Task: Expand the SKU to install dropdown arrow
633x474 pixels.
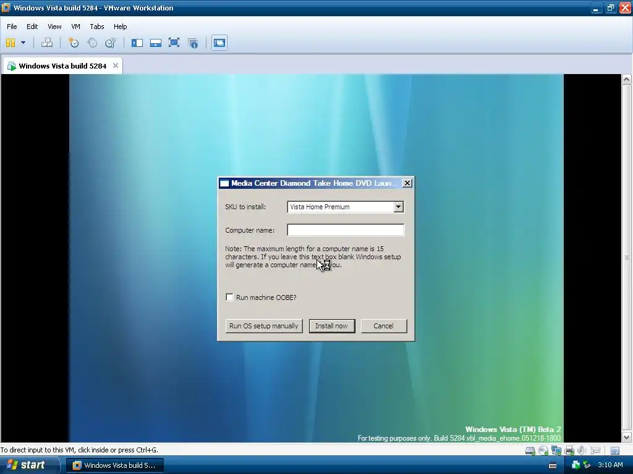Action: 399,207
